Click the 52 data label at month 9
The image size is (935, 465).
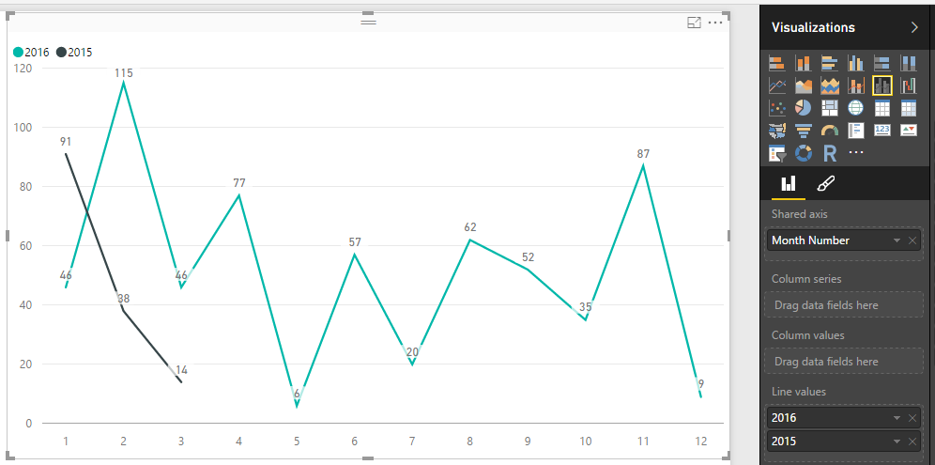coord(528,257)
